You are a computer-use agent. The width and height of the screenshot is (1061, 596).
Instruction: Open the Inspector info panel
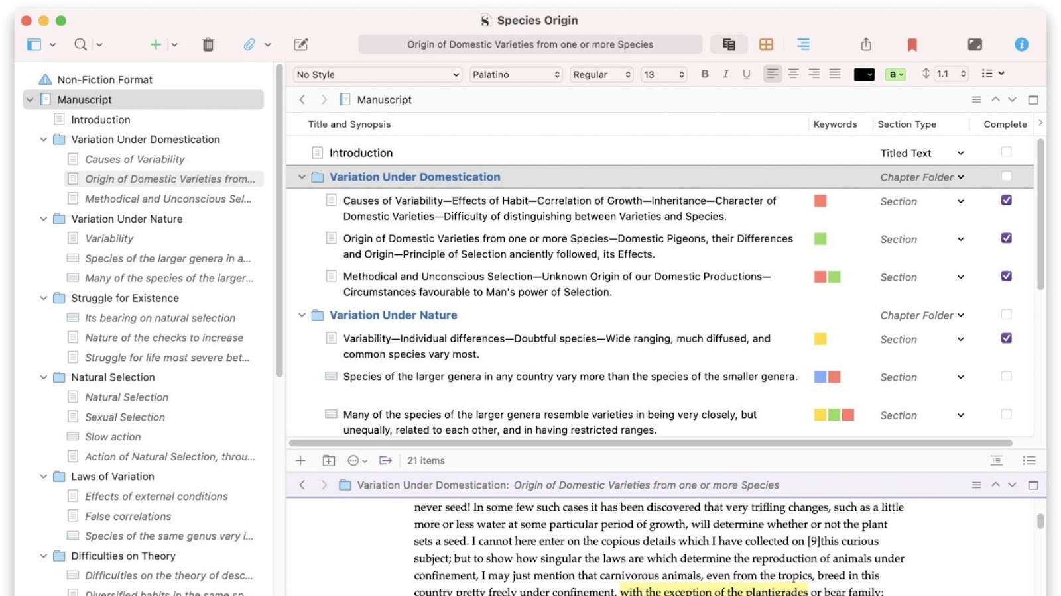tap(1021, 44)
